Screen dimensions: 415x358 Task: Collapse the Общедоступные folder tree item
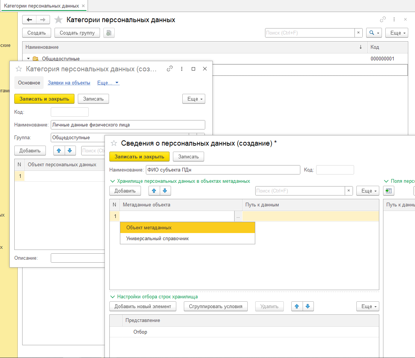[28, 59]
